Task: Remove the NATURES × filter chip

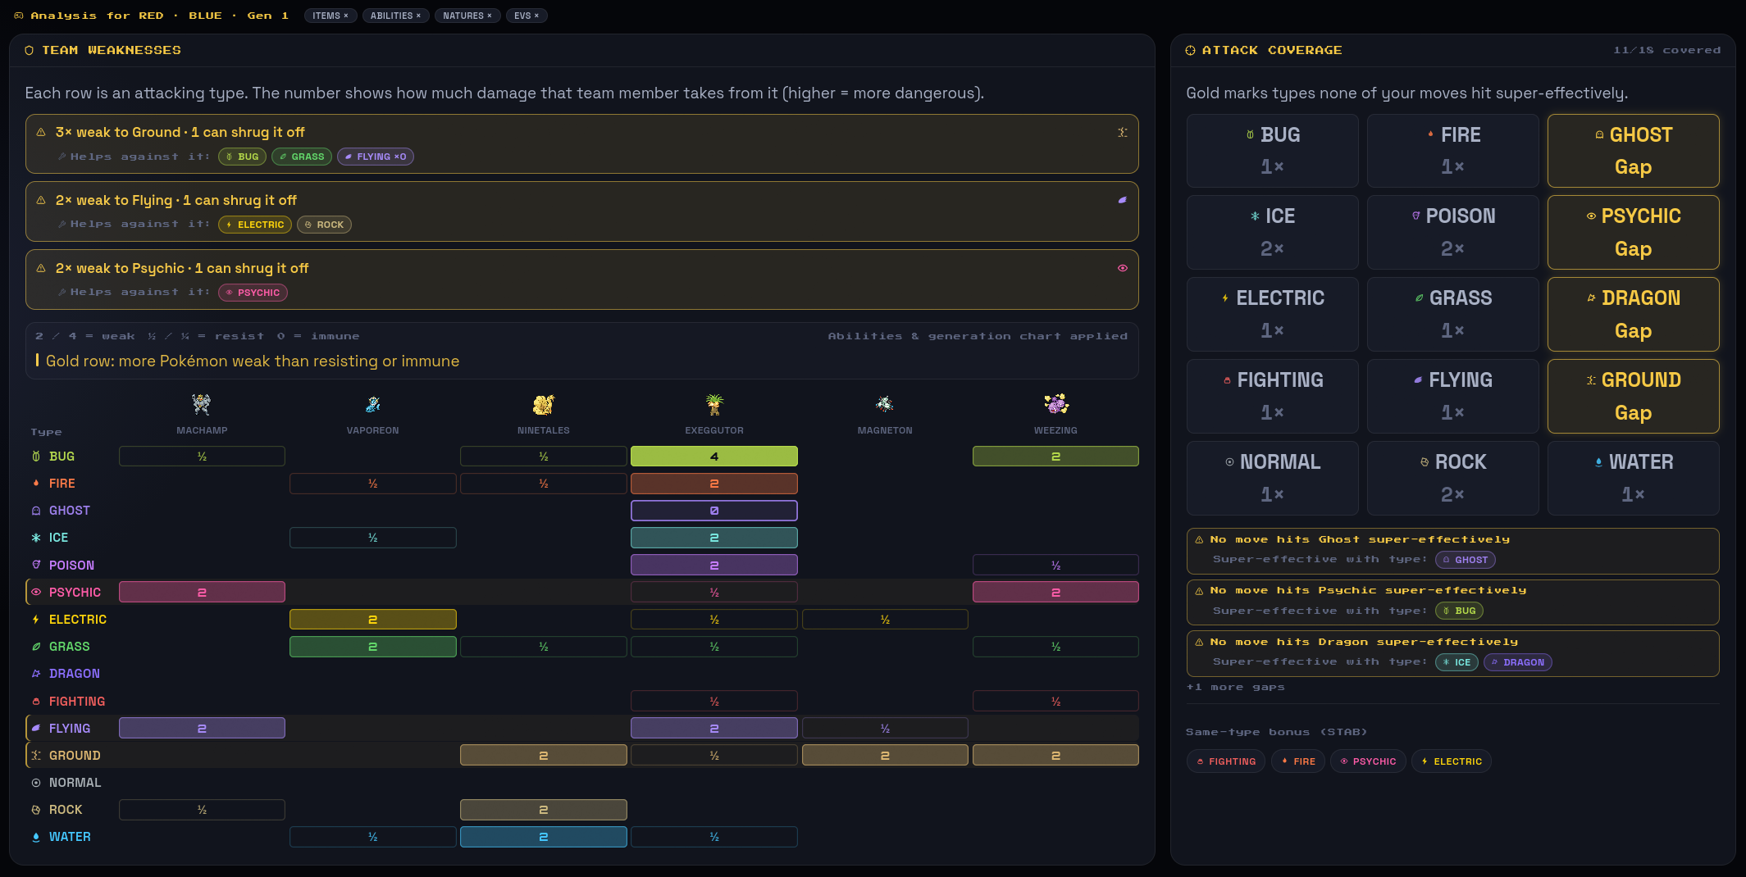Action: [x=467, y=16]
